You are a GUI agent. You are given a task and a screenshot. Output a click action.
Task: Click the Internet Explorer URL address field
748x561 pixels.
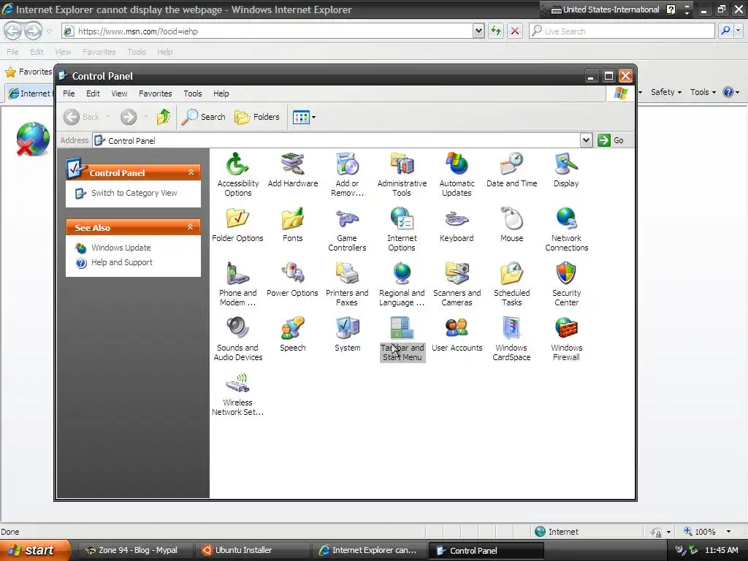click(267, 31)
